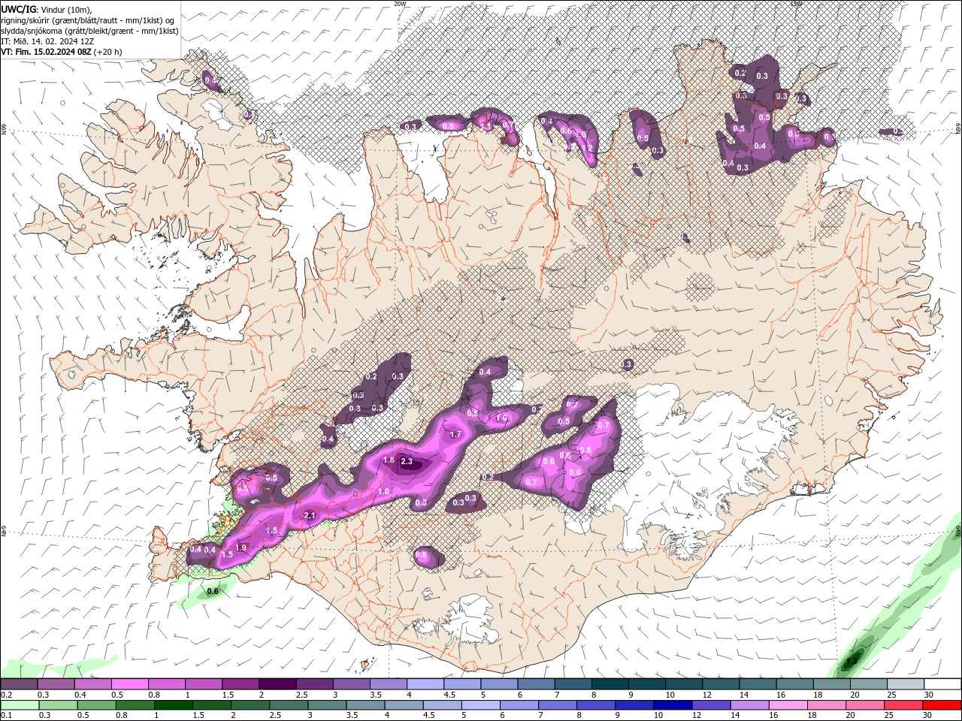
Task: Click the 'rigning/skúrir' legend description line
Action: [89, 20]
